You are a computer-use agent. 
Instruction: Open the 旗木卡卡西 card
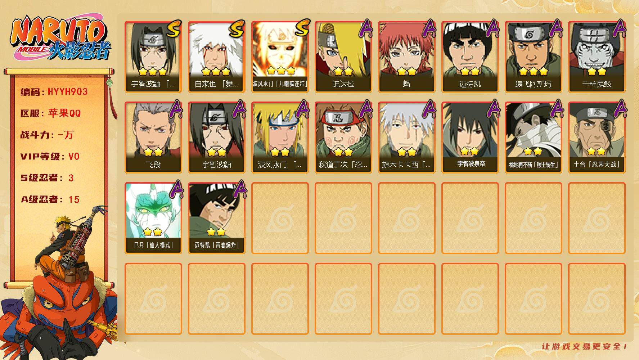tap(406, 138)
